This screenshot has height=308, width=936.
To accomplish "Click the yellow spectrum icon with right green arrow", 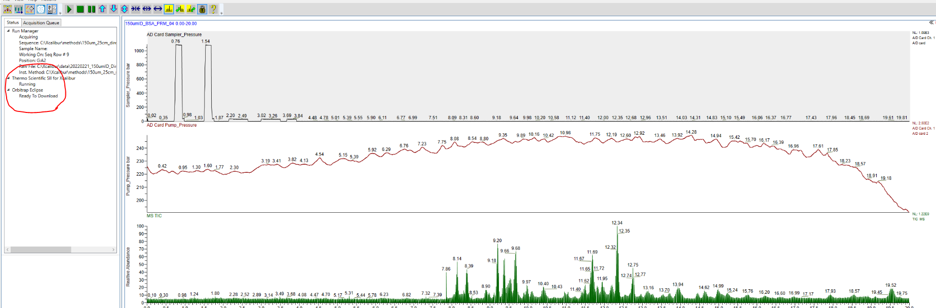I will click(191, 9).
